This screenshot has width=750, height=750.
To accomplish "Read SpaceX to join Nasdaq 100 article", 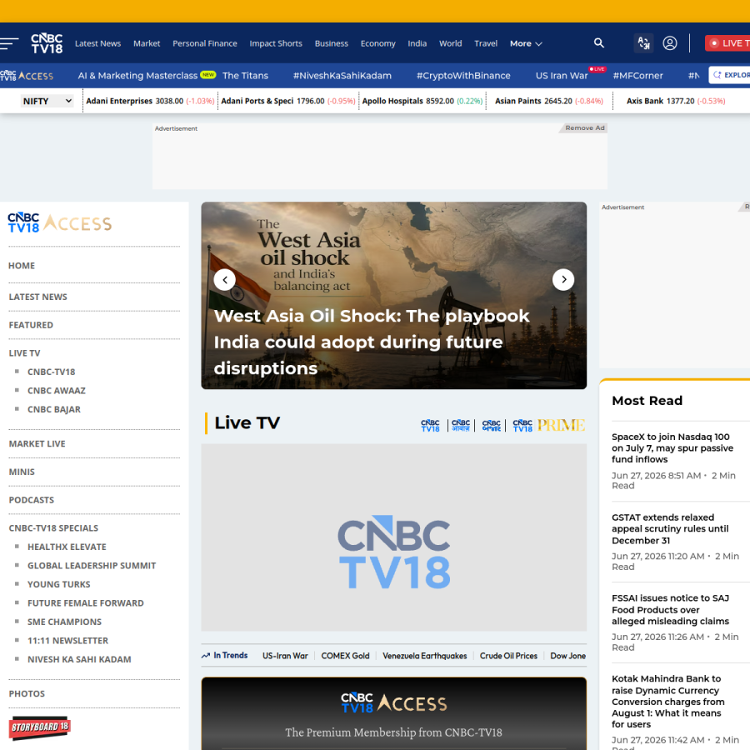I will pos(672,447).
